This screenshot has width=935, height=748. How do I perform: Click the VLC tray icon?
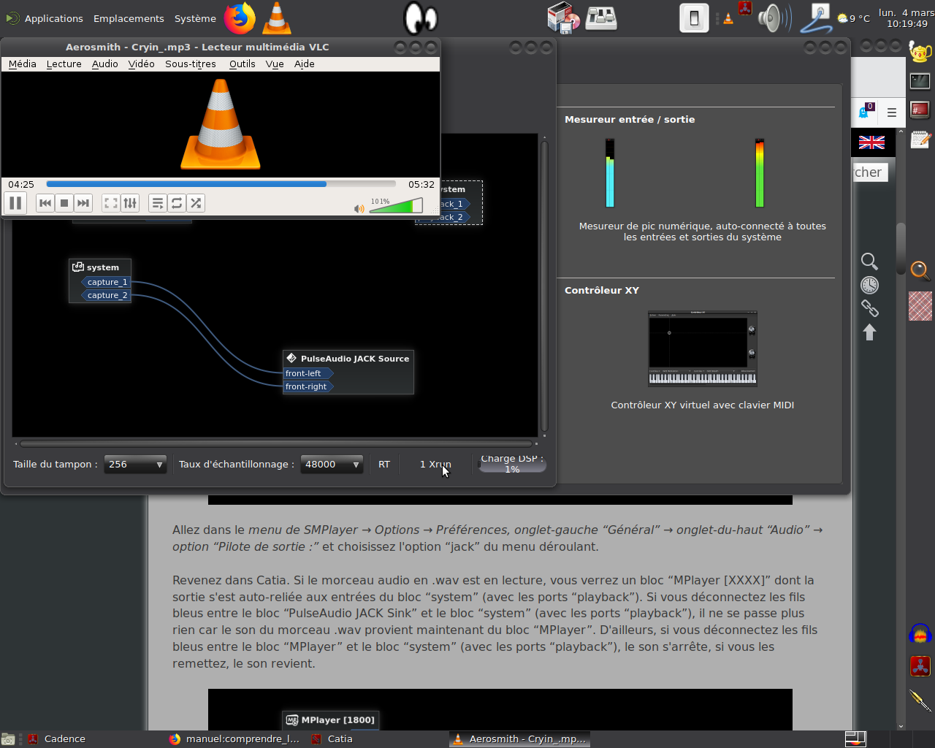coord(728,19)
